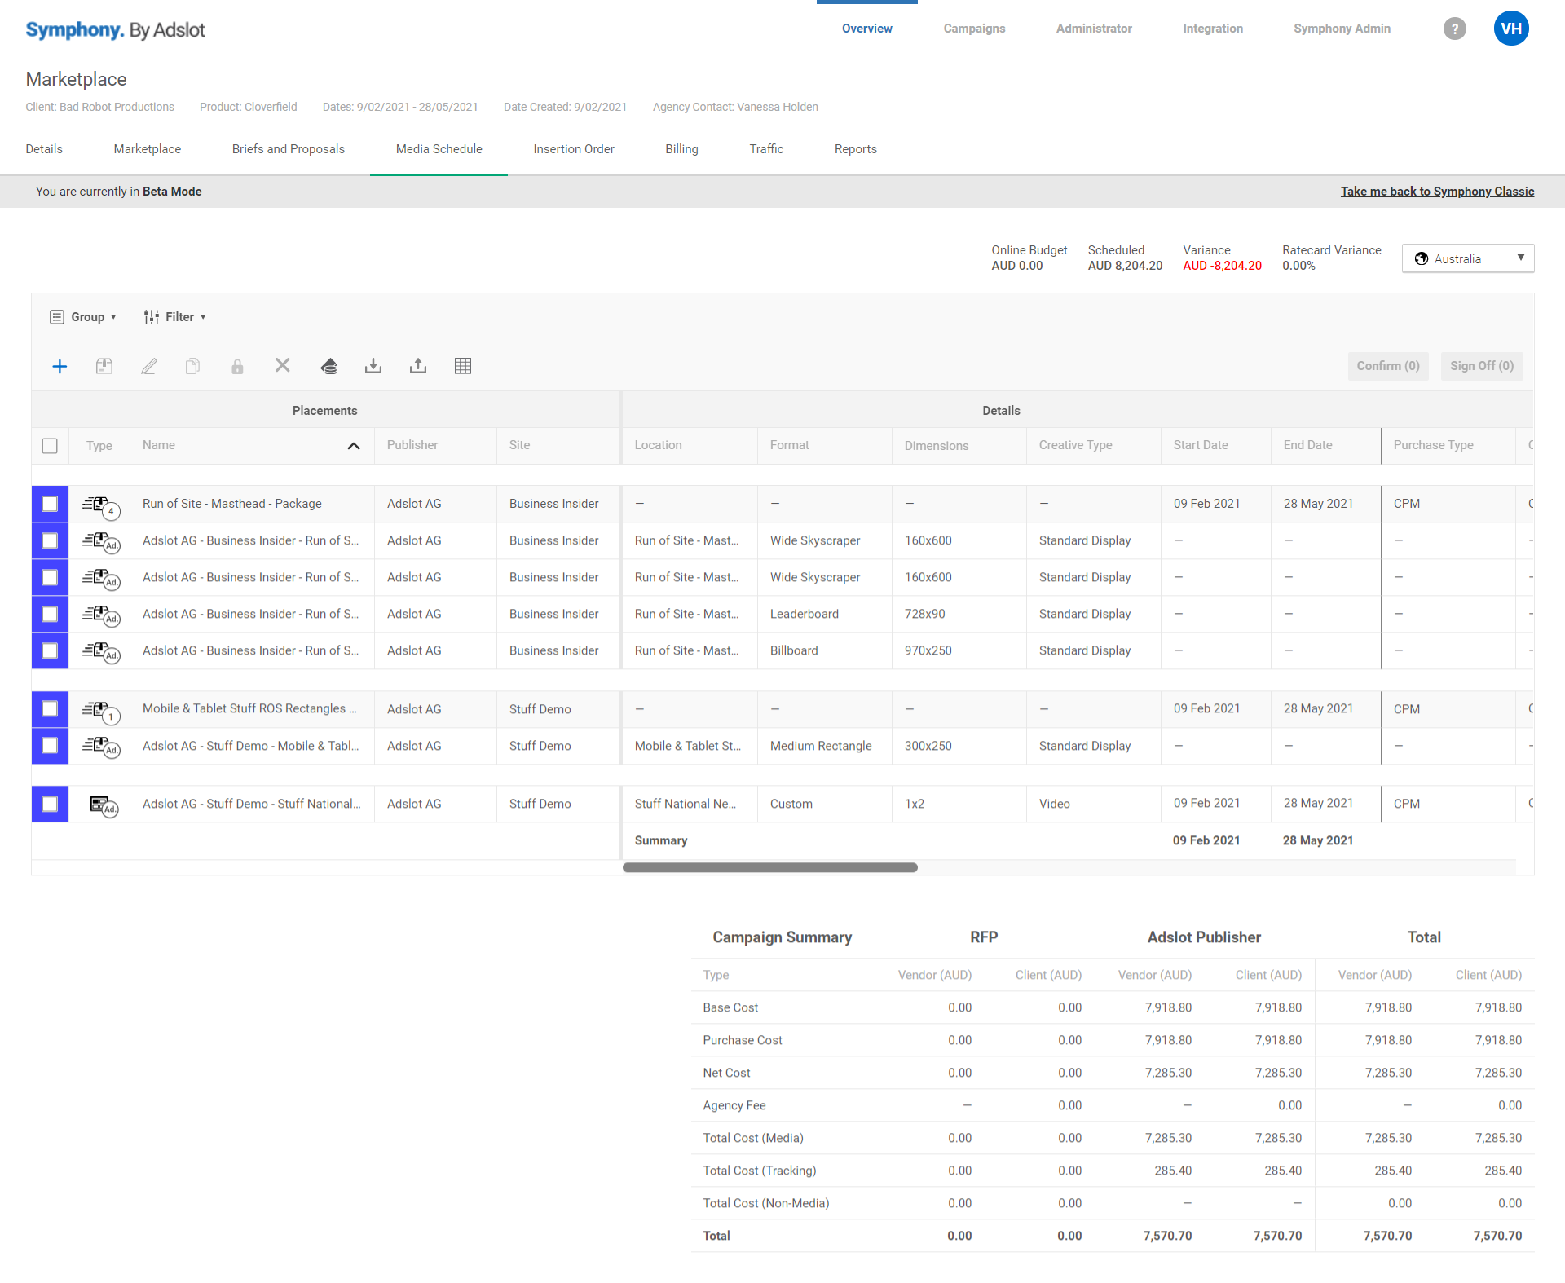Screen dimensions: 1565x1283
Task: Check the Run of Site - Masthead - Package row
Action: point(50,504)
